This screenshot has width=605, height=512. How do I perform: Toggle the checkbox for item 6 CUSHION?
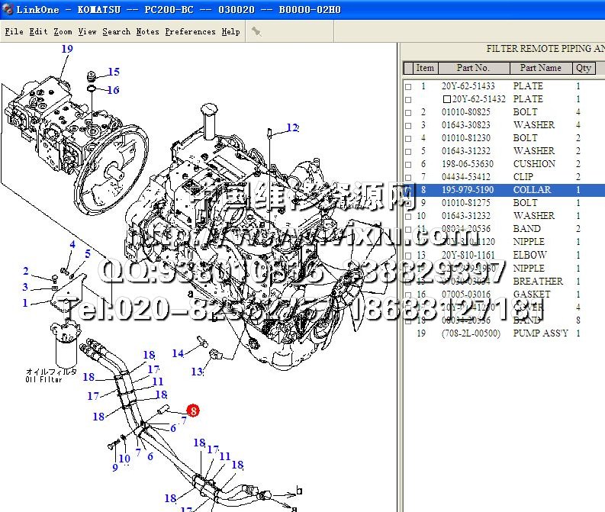tap(408, 165)
